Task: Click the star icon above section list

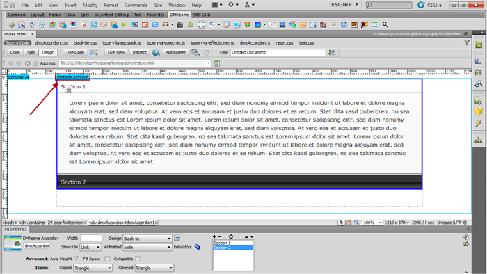Action: pyautogui.click(x=231, y=236)
